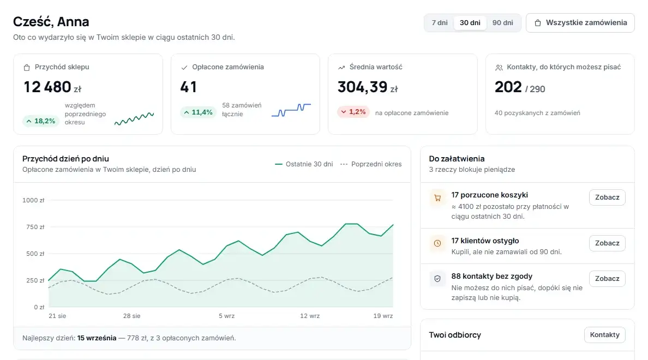Click Zobacz for 17 klientów ostygło
The width and height of the screenshot is (648, 360).
pyautogui.click(x=607, y=243)
